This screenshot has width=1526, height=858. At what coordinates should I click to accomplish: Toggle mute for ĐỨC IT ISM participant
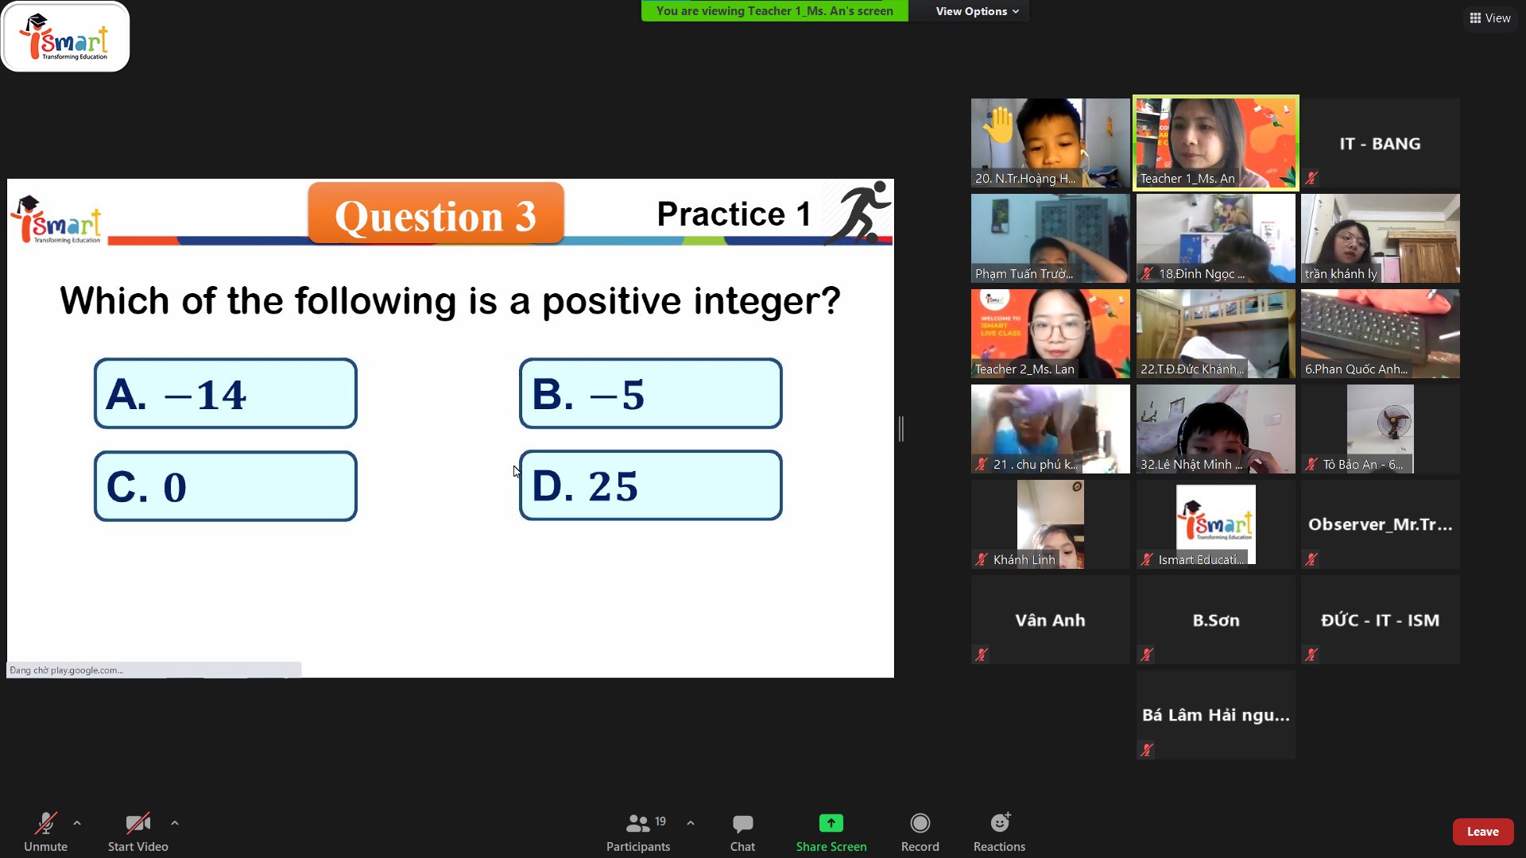click(1313, 655)
